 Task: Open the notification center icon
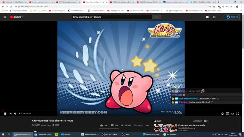pos(240,134)
